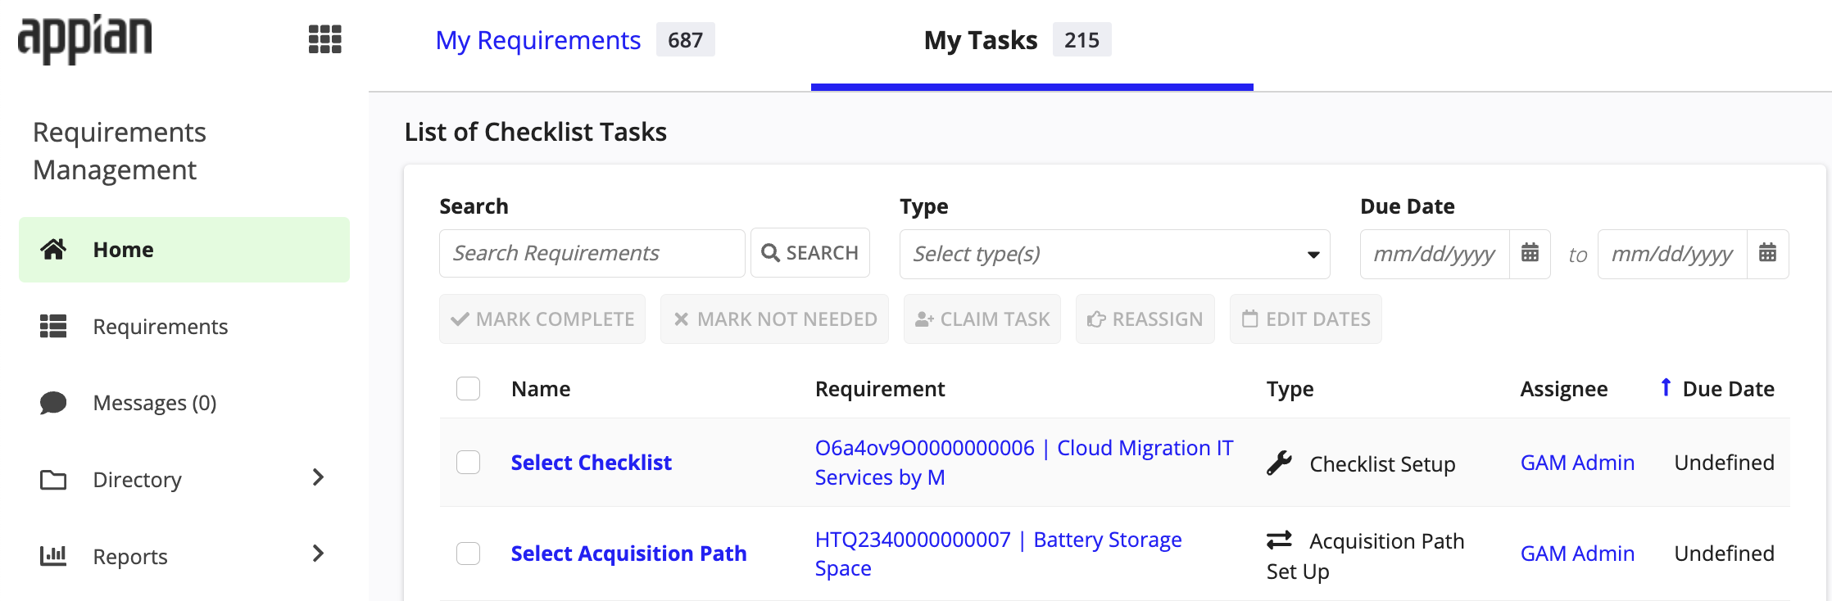This screenshot has height=601, width=1832.
Task: Open the Select Checklist task link
Action: (x=591, y=463)
